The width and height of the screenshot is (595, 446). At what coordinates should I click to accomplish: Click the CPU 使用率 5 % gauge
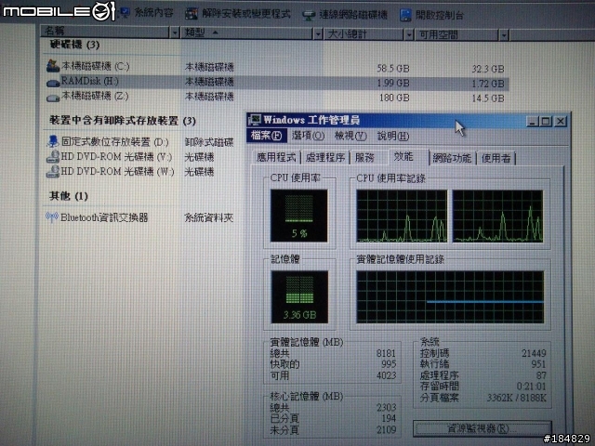(299, 216)
